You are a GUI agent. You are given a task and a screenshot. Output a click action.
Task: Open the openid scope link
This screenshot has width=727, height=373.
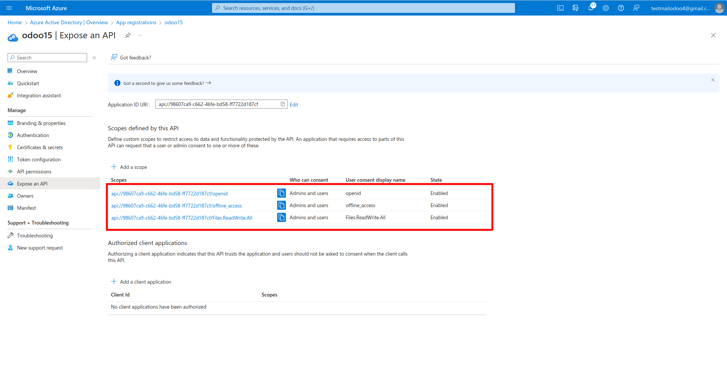tap(169, 194)
